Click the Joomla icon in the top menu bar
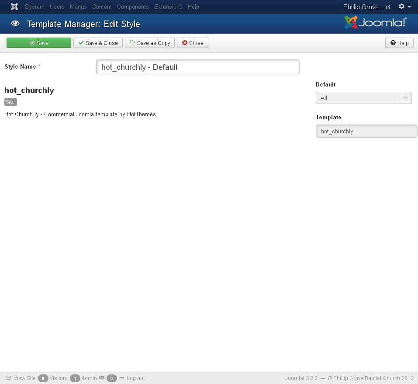The width and height of the screenshot is (418, 384). click(x=14, y=7)
